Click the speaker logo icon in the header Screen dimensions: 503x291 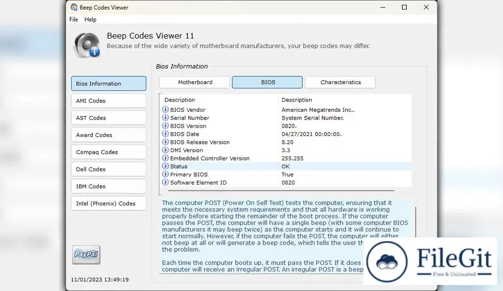tap(87, 45)
